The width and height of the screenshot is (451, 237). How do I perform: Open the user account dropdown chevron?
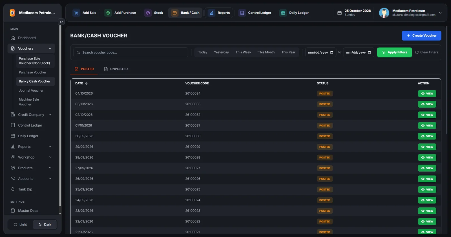(x=440, y=13)
